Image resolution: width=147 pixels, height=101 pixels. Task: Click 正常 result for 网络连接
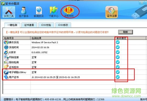click(x=34, y=57)
